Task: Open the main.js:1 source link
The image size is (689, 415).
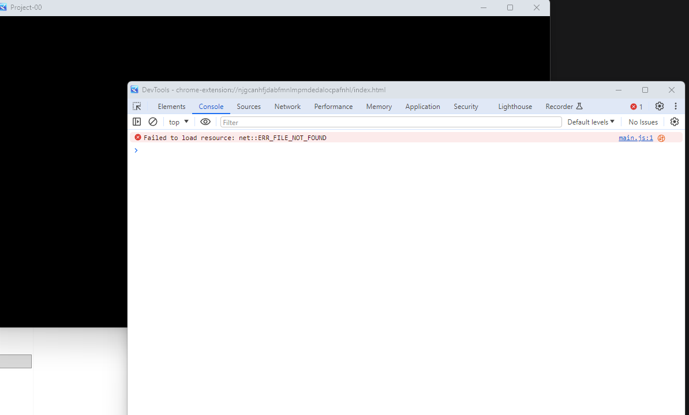Action: [635, 138]
